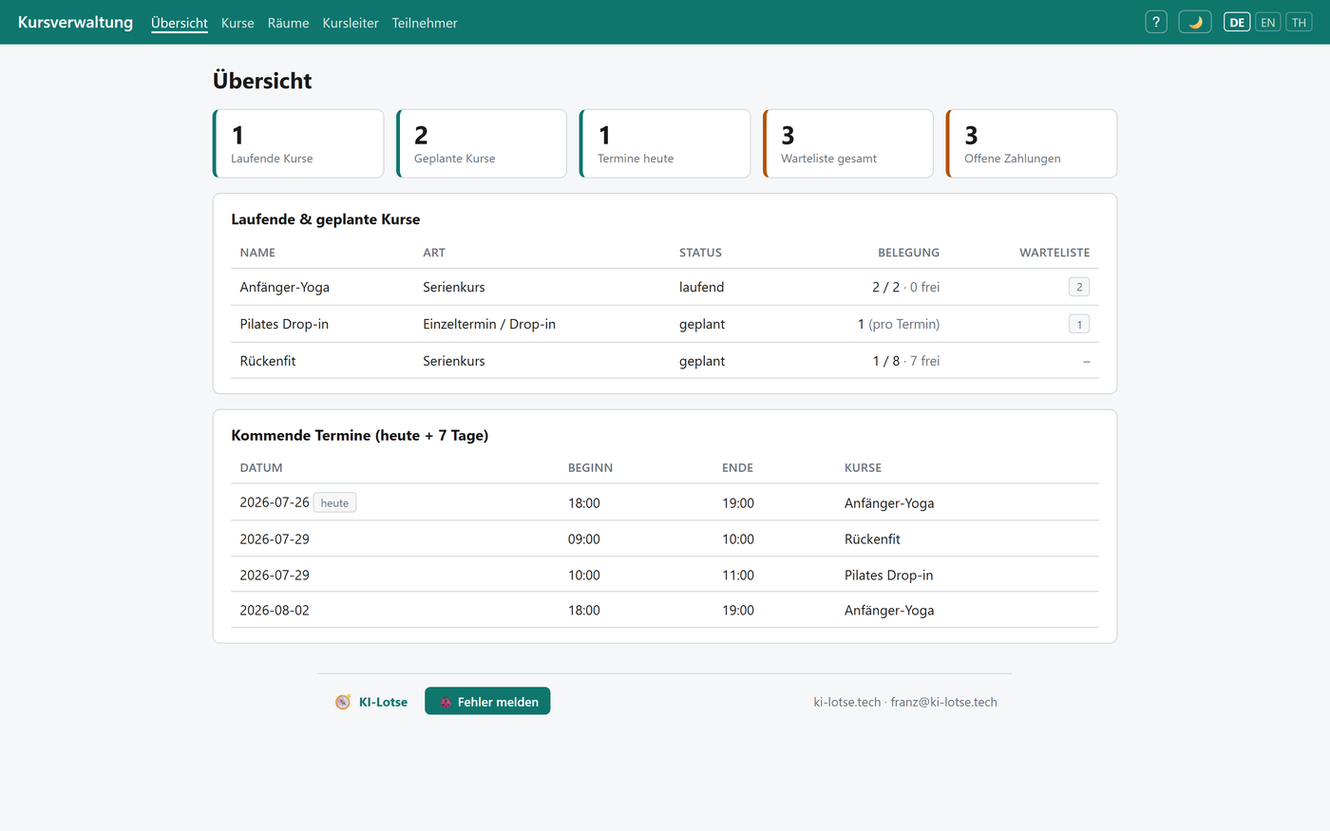Click the ART column header
The image size is (1330, 831).
[434, 253]
